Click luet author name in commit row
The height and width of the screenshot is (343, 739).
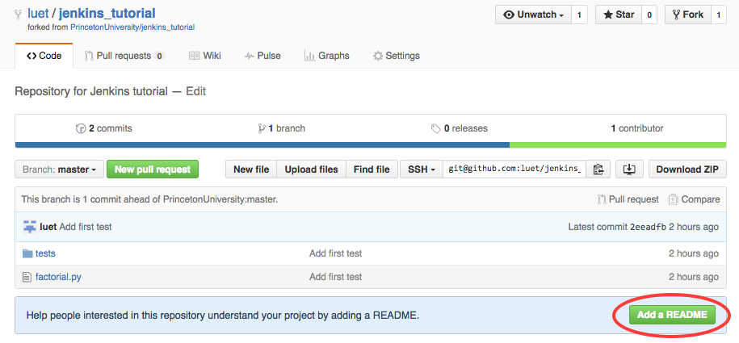click(48, 227)
